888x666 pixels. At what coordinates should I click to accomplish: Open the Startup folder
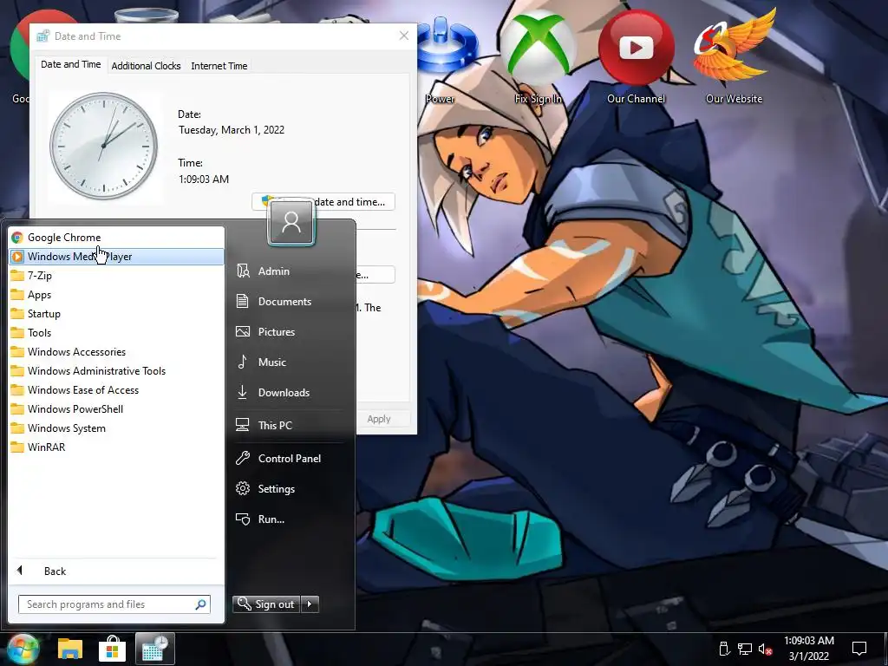pos(116,314)
